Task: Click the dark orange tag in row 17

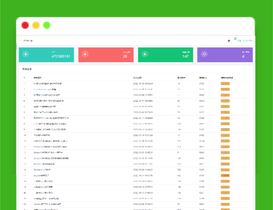Action: click(x=225, y=175)
